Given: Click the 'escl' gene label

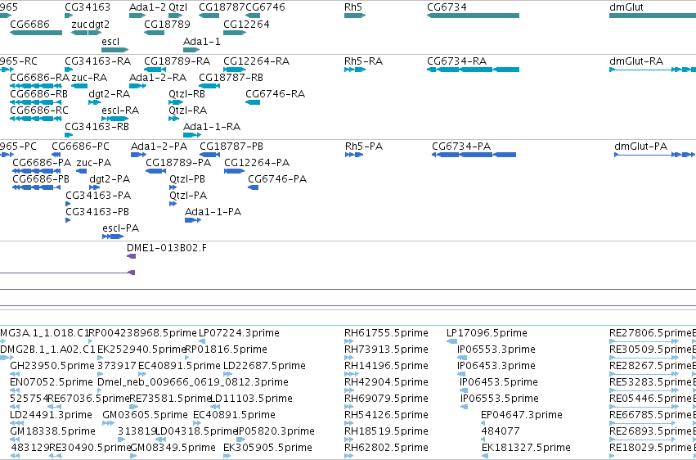Looking at the screenshot, I should tap(110, 41).
